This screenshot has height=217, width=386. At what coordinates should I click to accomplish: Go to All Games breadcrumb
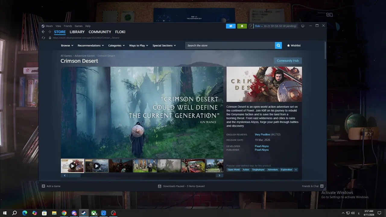[x=66, y=56]
